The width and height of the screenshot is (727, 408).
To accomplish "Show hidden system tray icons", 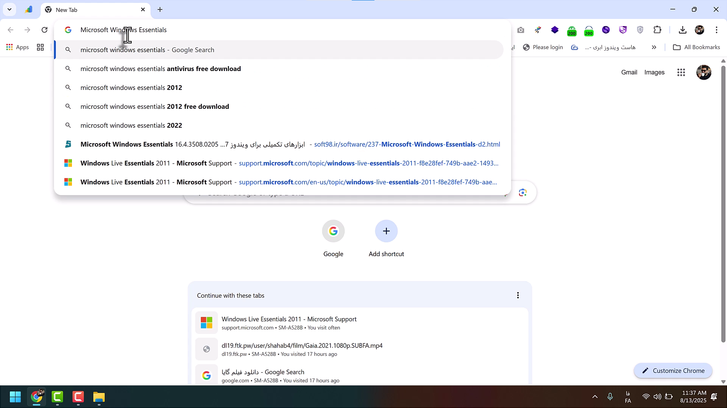I will (x=595, y=397).
